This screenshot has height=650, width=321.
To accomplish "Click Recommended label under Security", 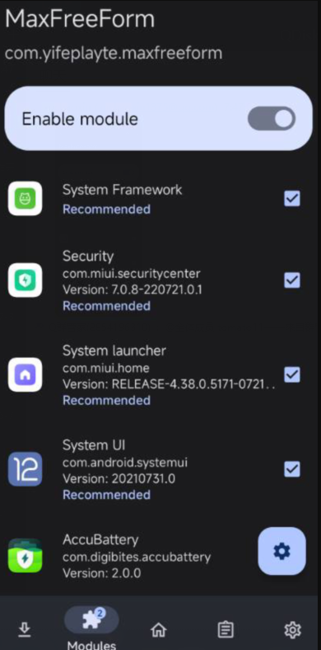I will pos(106,306).
